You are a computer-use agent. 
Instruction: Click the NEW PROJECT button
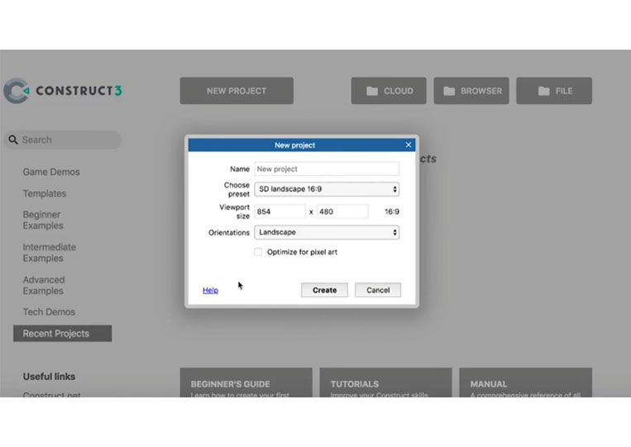tap(237, 91)
